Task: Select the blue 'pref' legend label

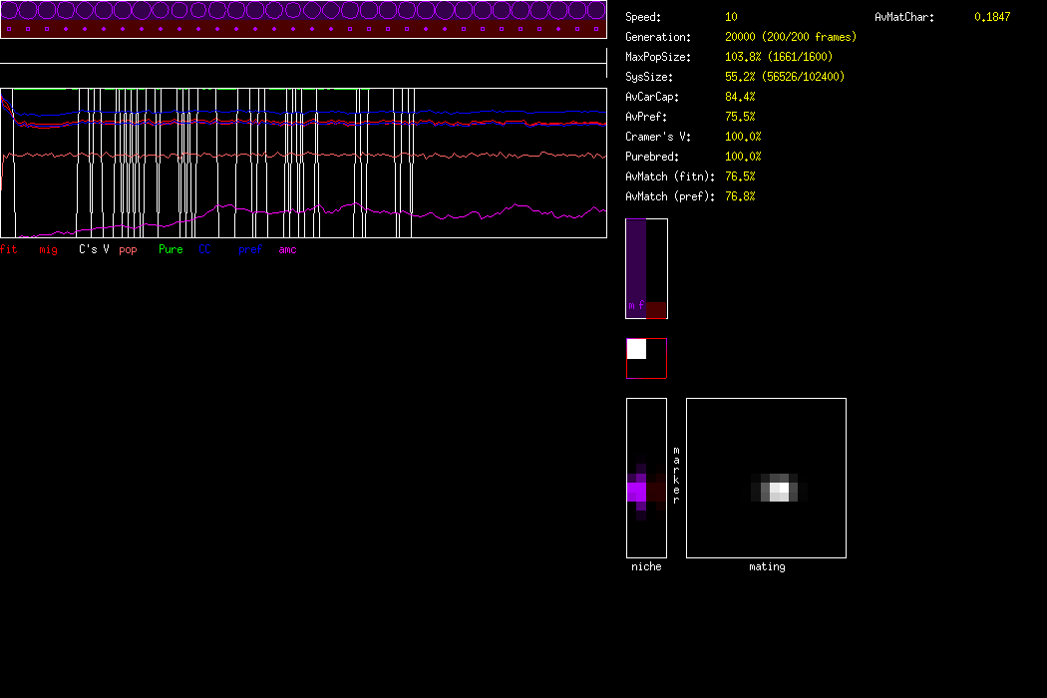Action: click(x=249, y=249)
